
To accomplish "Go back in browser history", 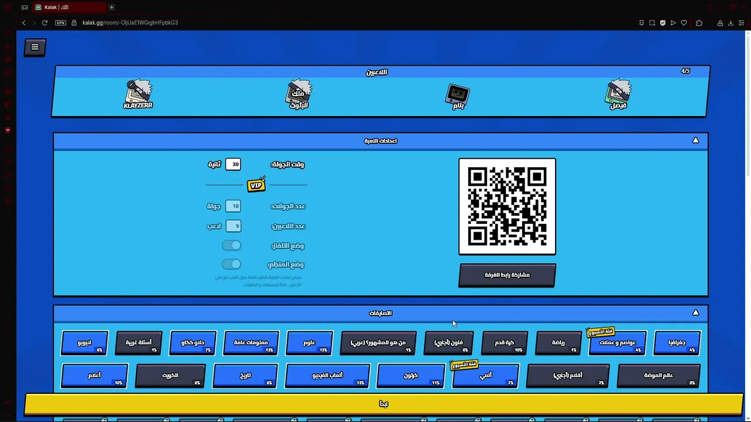I will tap(23, 22).
